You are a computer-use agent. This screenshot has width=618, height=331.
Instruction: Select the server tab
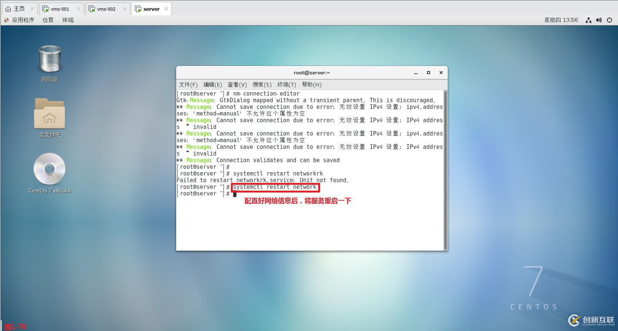click(151, 9)
